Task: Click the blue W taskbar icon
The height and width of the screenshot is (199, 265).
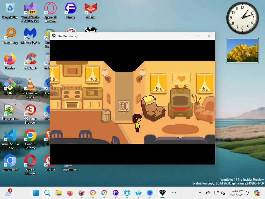Action: click(x=138, y=193)
